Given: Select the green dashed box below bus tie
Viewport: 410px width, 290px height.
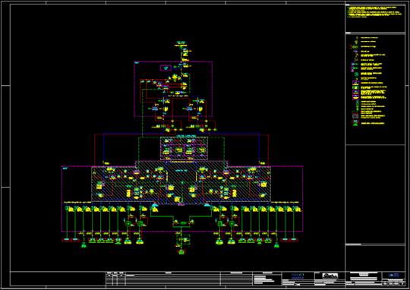Looking at the screenshot, I should [183, 240].
